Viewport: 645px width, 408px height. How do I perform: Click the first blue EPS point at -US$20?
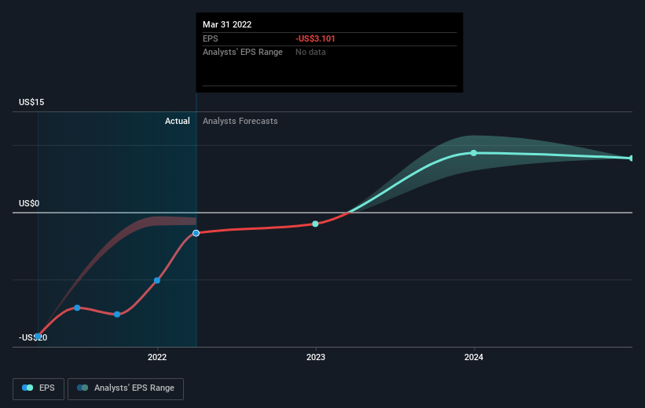tap(38, 337)
